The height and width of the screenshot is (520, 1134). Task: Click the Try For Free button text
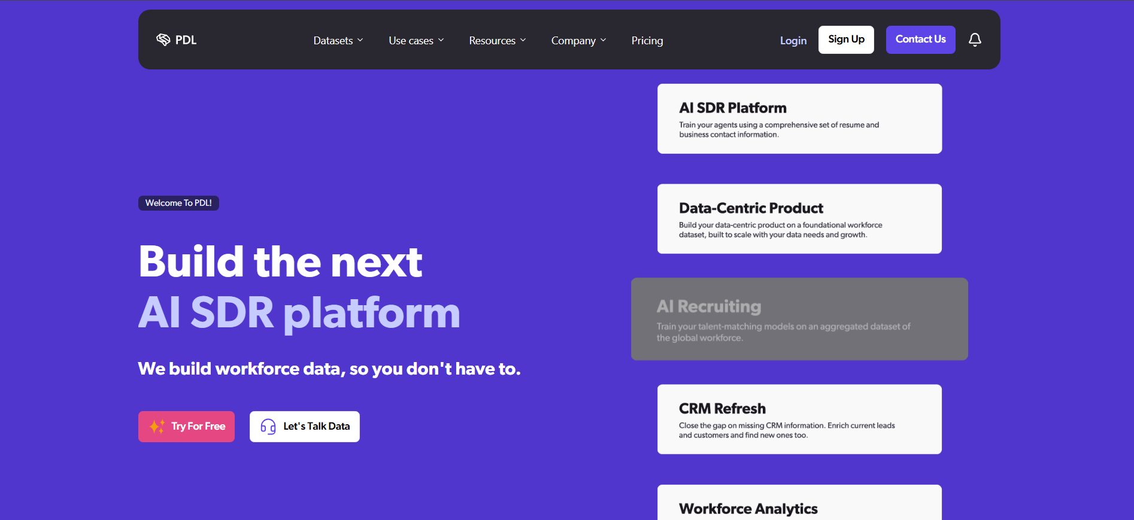tap(198, 427)
